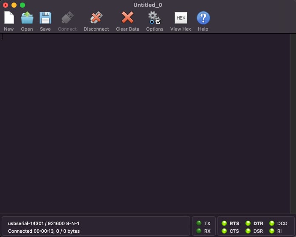Disconnect the serial port
This screenshot has width=296, height=237.
[x=96, y=18]
